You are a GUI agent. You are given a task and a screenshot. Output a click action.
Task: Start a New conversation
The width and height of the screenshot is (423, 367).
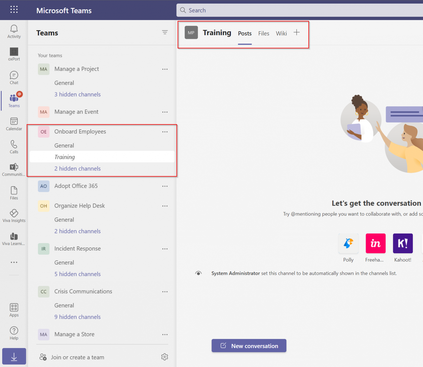tap(249, 346)
